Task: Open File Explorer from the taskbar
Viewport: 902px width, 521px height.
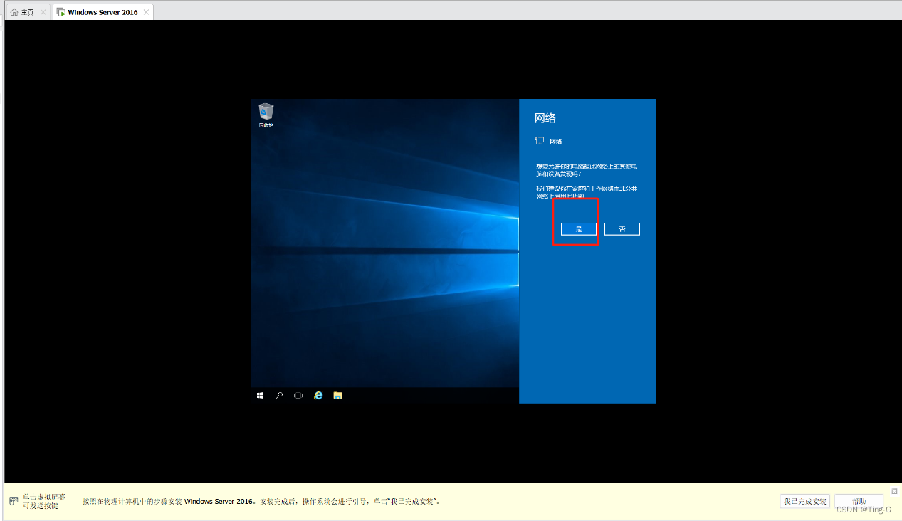Action: point(337,395)
